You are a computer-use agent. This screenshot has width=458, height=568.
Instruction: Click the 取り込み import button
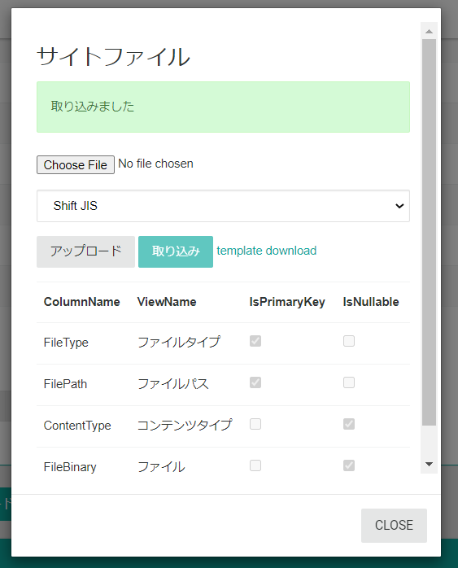pos(176,251)
